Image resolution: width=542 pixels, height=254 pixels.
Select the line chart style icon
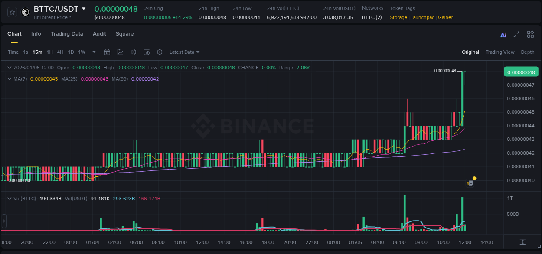click(120, 52)
